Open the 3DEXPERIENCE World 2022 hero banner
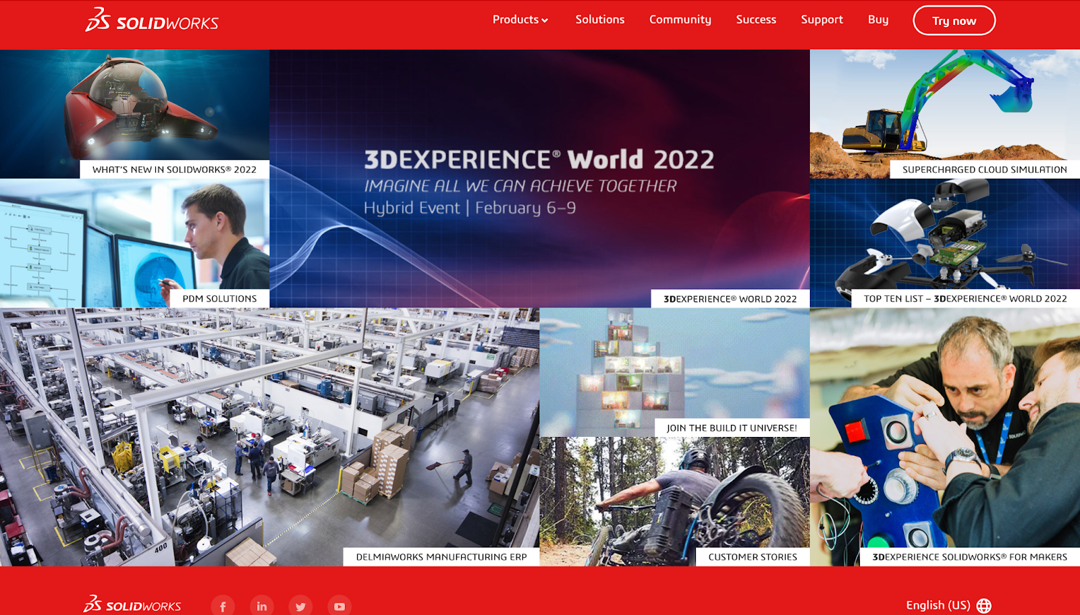Viewport: 1080px width, 615px height. click(x=540, y=179)
